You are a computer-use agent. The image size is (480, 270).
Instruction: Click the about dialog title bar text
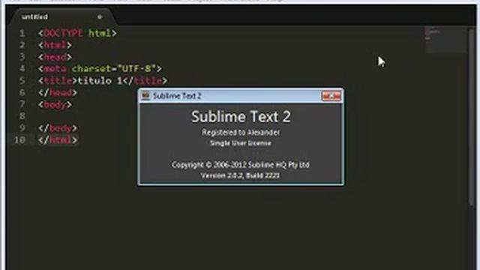177,96
